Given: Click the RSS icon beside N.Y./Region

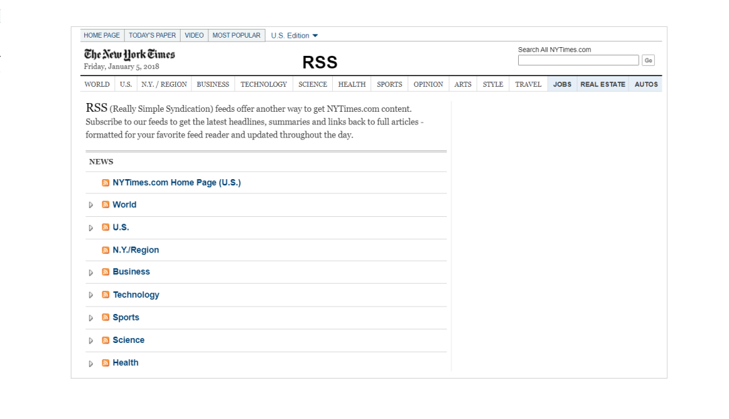Looking at the screenshot, I should (106, 250).
